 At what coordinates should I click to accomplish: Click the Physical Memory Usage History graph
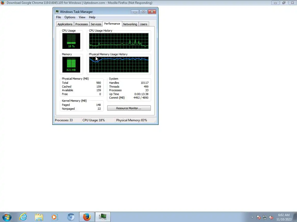pos(119,64)
